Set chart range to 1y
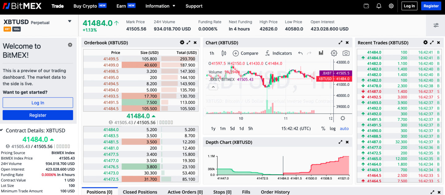The image size is (445, 195). coord(213,129)
